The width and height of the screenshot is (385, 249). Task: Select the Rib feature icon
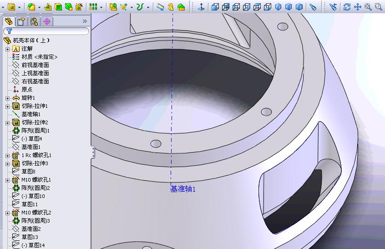(x=48, y=7)
